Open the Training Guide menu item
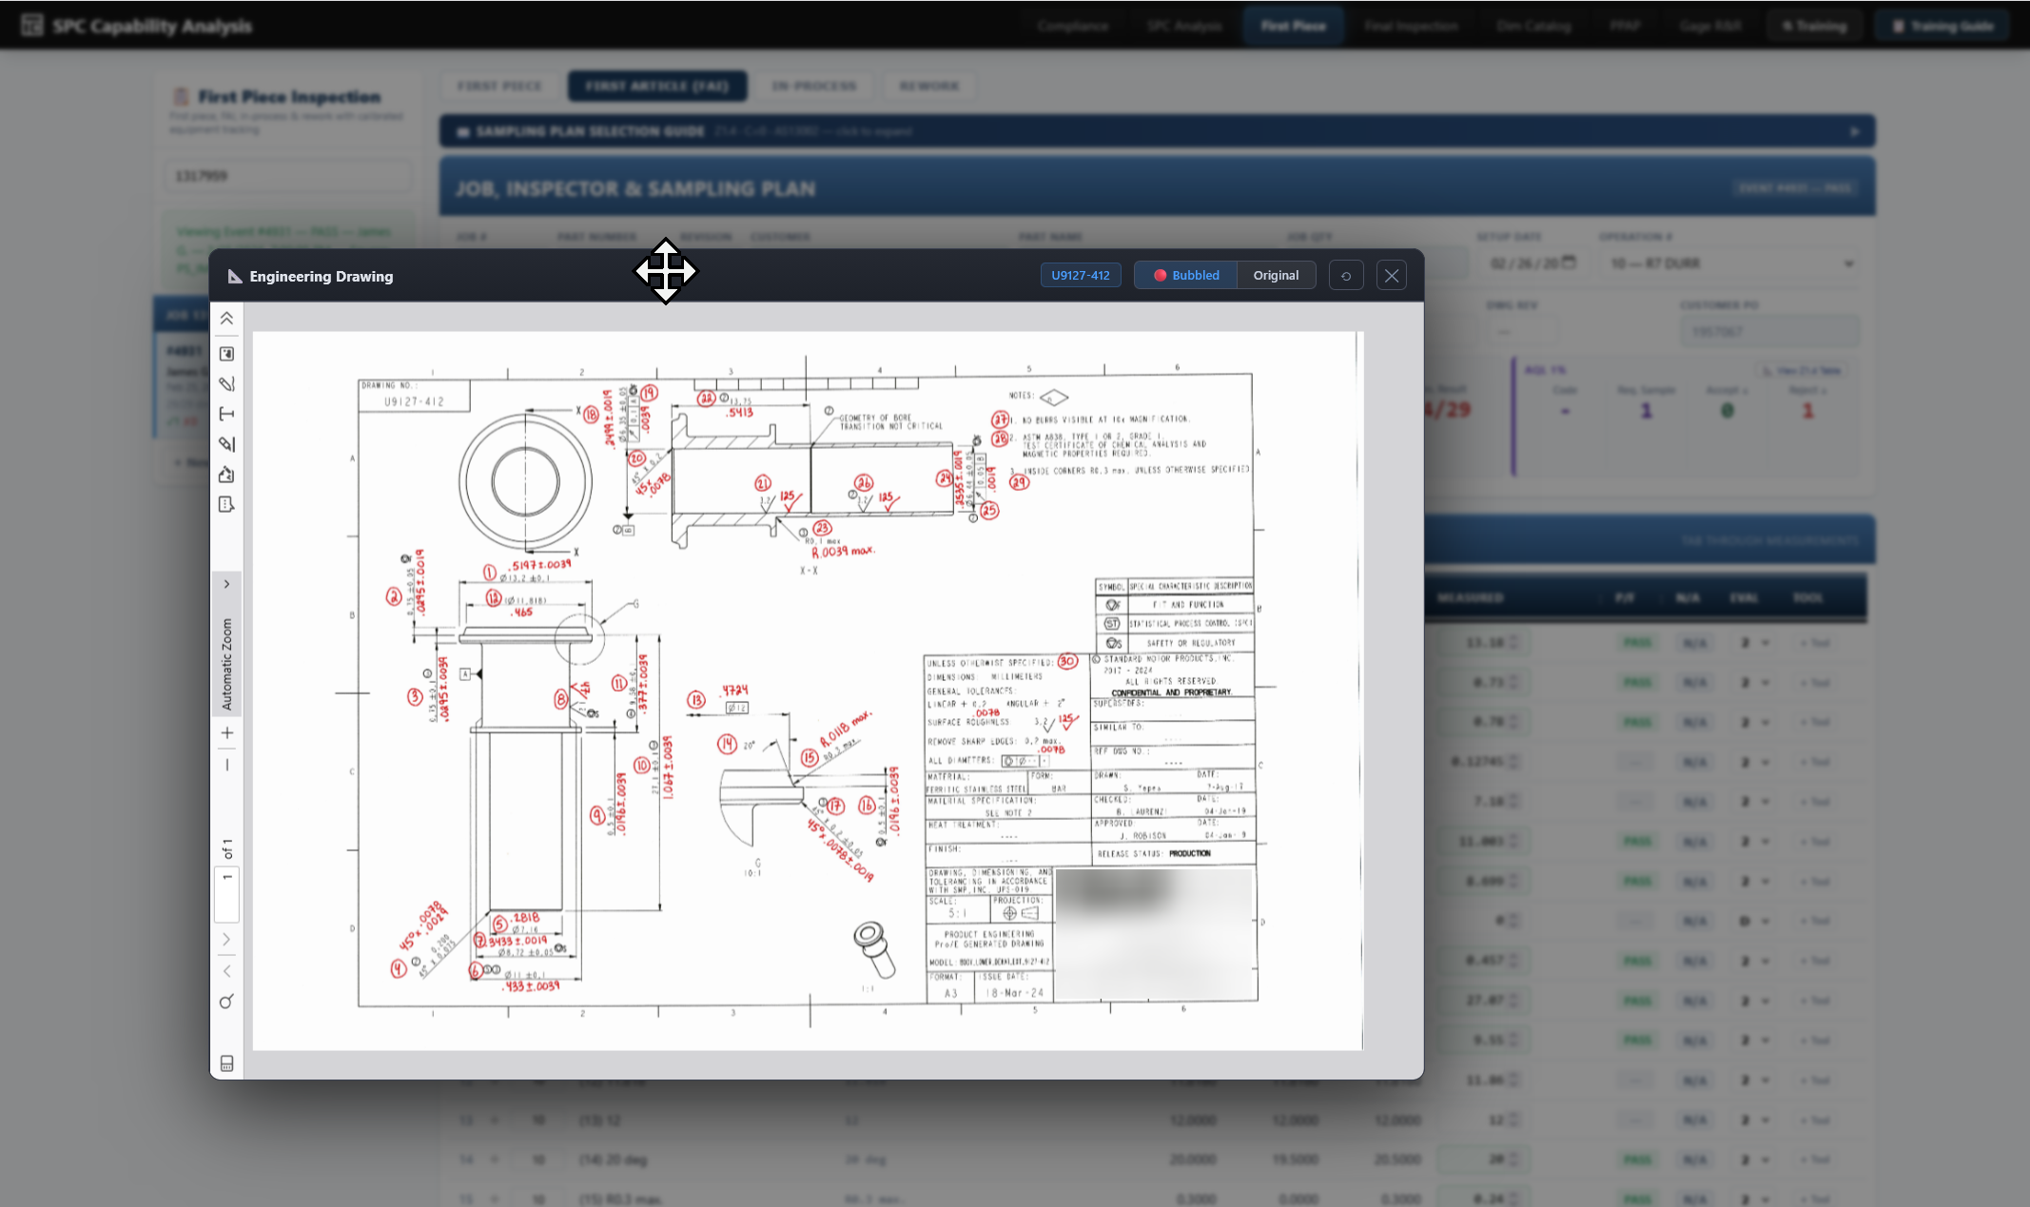Viewport: 2030px width, 1207px height. pos(1942,26)
